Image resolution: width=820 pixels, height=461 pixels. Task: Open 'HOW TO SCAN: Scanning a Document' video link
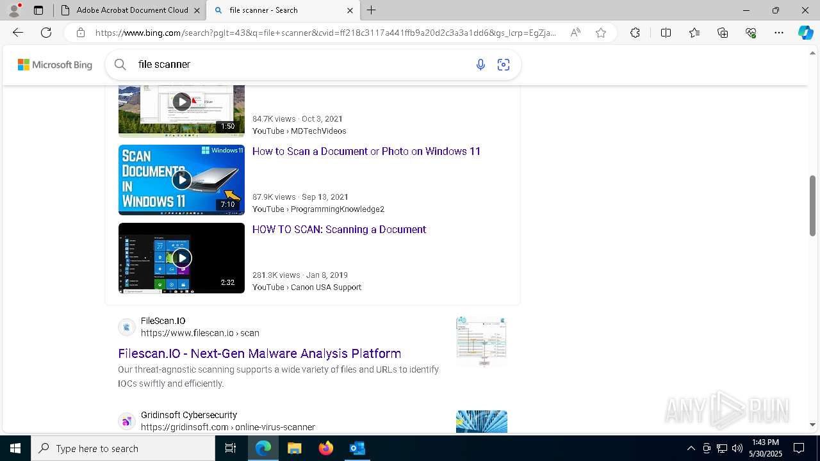tap(339, 229)
